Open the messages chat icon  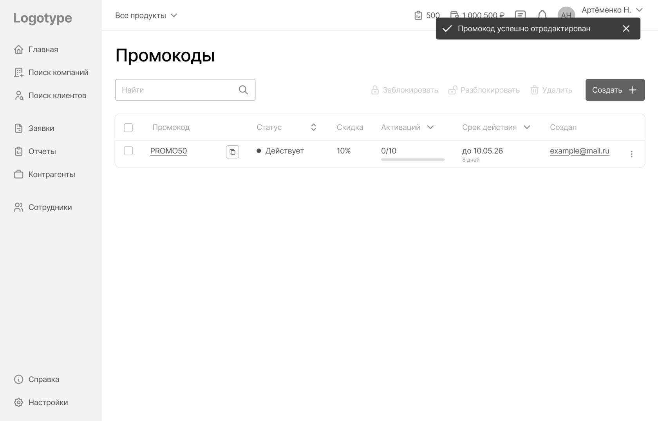(520, 15)
